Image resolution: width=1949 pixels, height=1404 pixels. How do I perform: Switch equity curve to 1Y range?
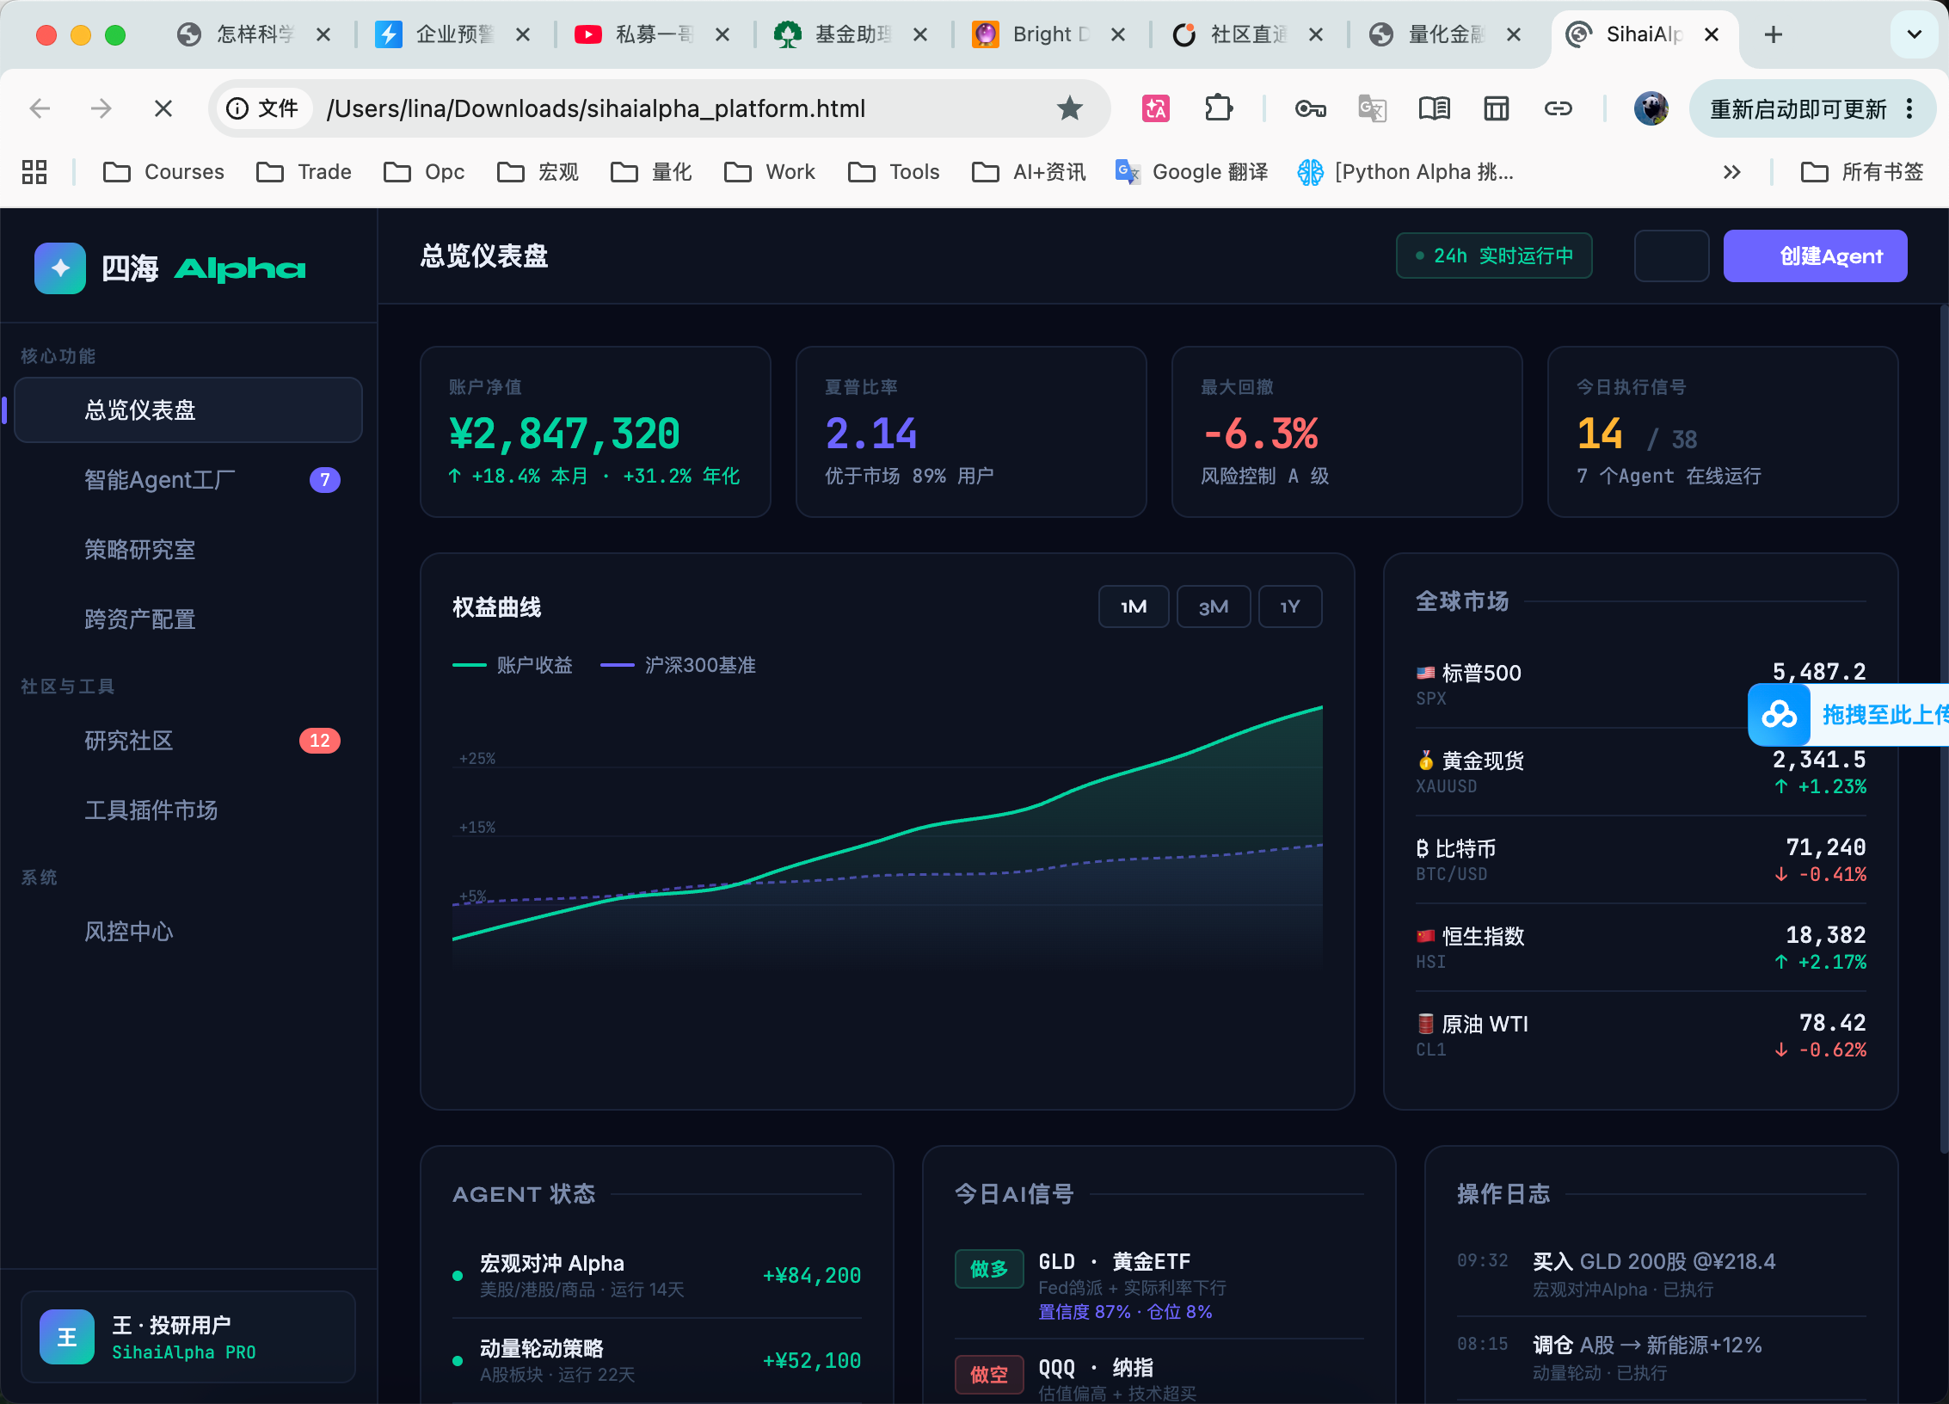coord(1289,607)
